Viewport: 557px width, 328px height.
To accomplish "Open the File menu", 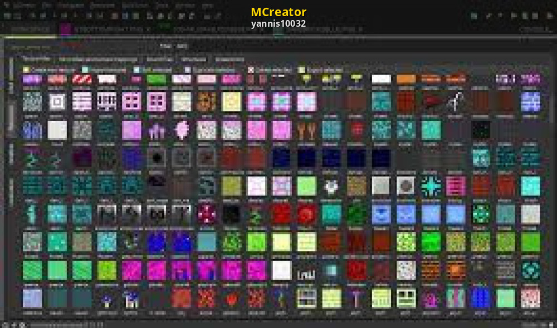I will (48, 5).
